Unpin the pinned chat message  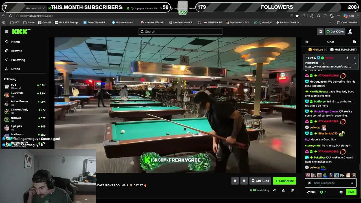(347, 58)
